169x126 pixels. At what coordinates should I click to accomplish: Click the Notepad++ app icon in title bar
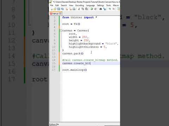pos(51,2)
